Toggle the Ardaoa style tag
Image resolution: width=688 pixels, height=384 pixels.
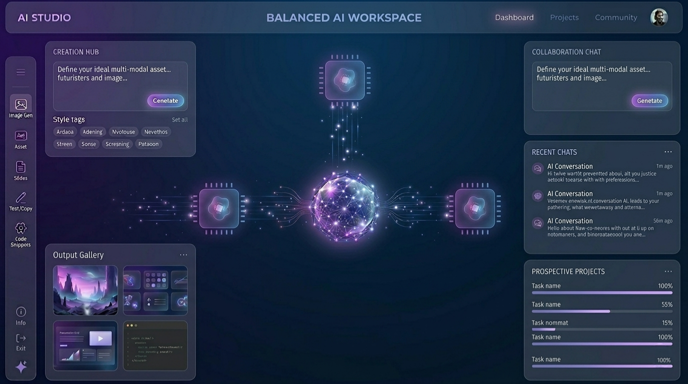click(65, 132)
